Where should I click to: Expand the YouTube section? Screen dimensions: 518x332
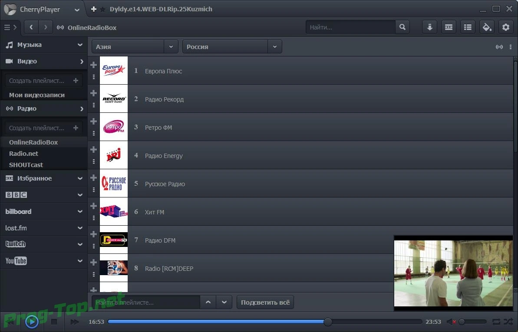(x=43, y=261)
